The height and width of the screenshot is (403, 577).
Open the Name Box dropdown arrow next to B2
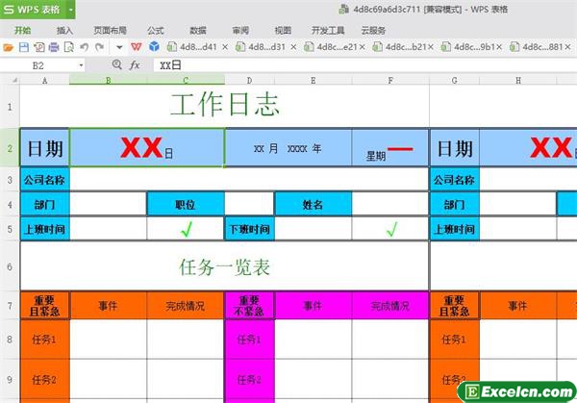[81, 65]
